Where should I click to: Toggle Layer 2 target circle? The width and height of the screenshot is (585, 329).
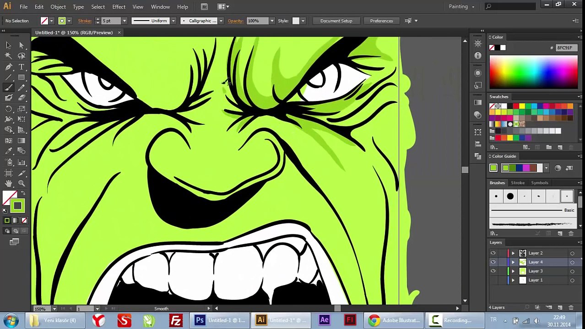(572, 253)
